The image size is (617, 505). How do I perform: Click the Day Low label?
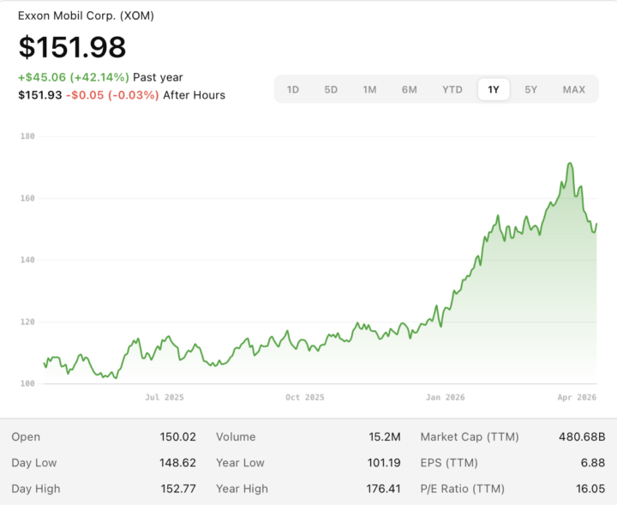pos(33,463)
